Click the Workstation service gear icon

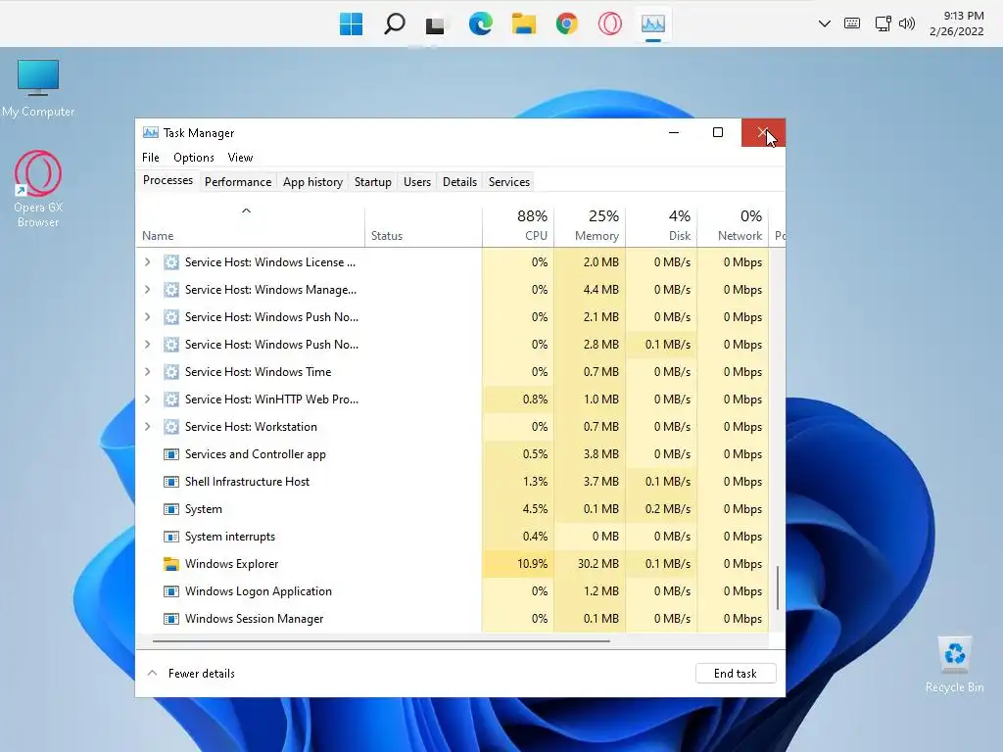pyautogui.click(x=170, y=427)
